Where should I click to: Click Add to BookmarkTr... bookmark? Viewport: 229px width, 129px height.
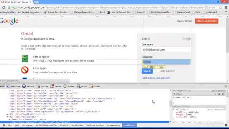(x=159, y=12)
